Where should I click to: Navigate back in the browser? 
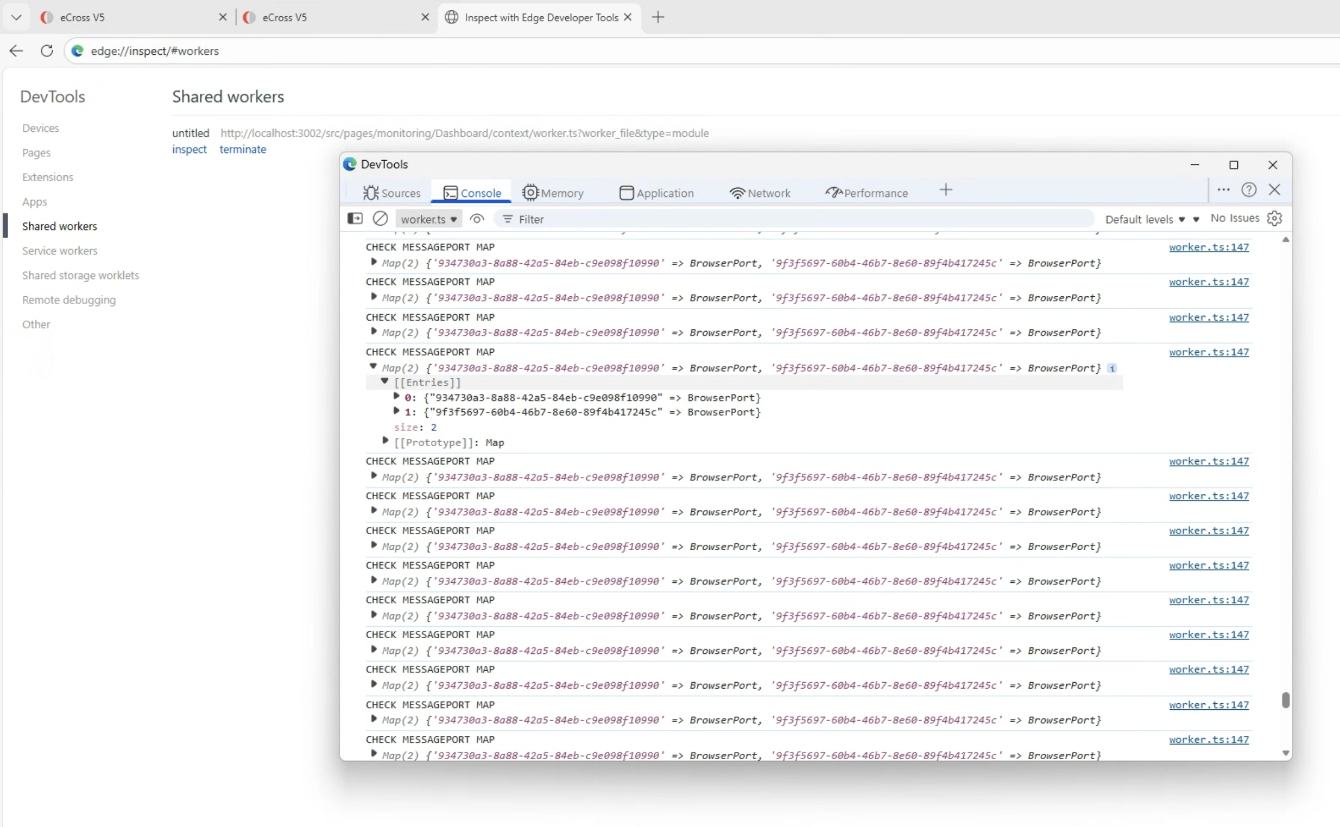(x=16, y=50)
